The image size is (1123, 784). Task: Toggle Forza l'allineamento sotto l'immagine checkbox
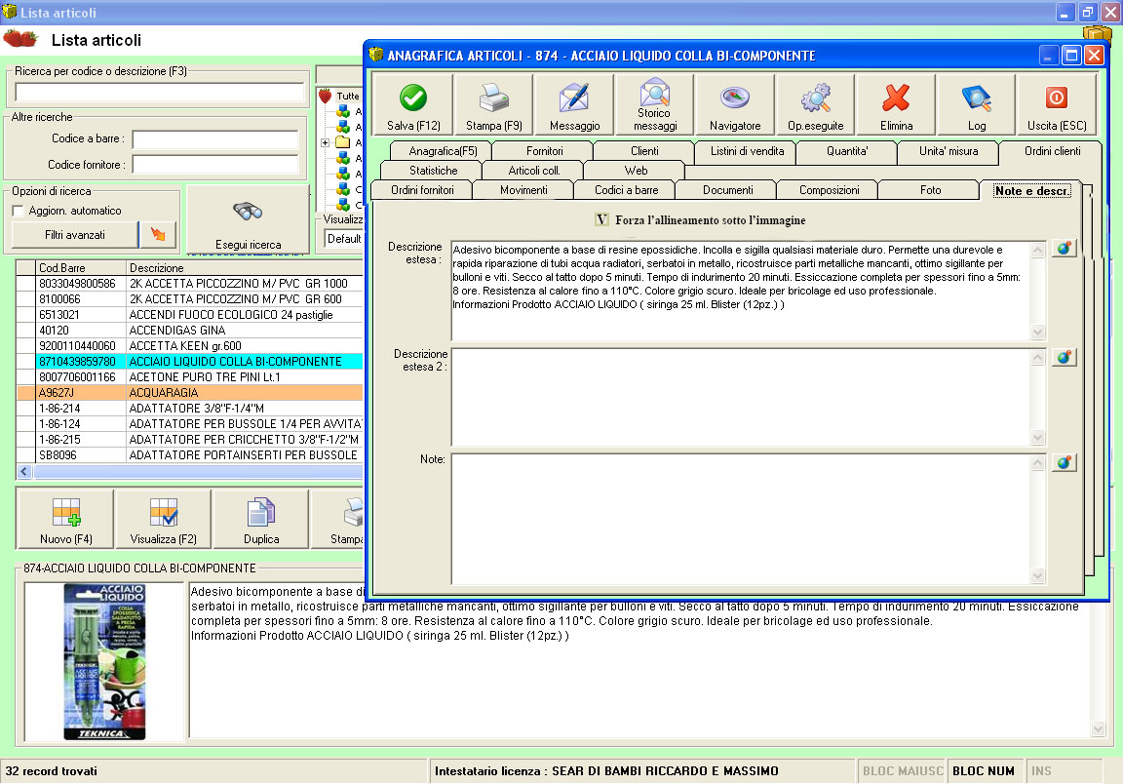click(x=601, y=219)
